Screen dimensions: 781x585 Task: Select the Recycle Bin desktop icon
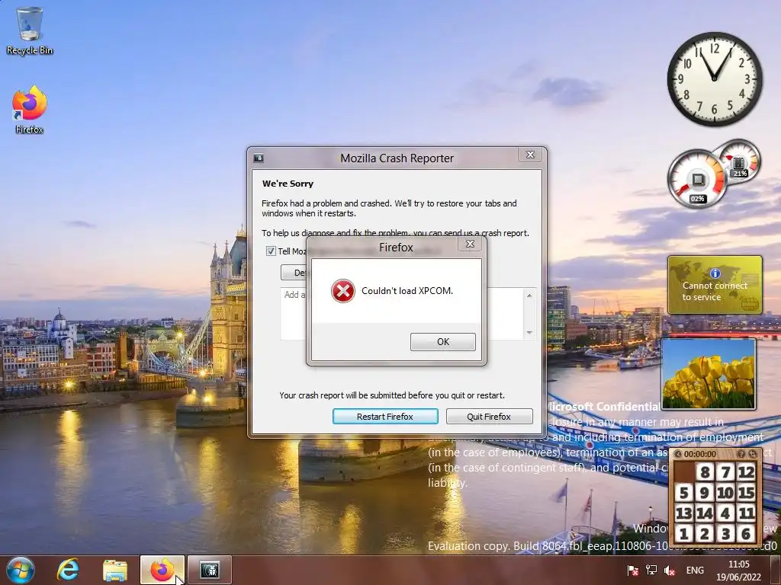[30, 30]
